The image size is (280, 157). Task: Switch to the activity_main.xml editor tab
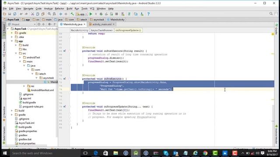pos(102,24)
